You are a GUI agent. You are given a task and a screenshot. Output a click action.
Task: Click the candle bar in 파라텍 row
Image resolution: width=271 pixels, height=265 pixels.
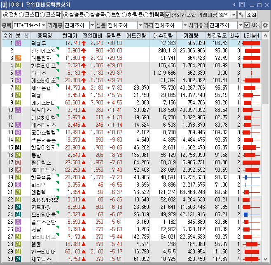tap(251, 185)
